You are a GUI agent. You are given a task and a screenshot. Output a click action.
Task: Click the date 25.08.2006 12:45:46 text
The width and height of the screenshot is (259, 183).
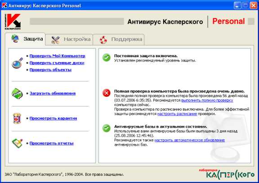134,136
